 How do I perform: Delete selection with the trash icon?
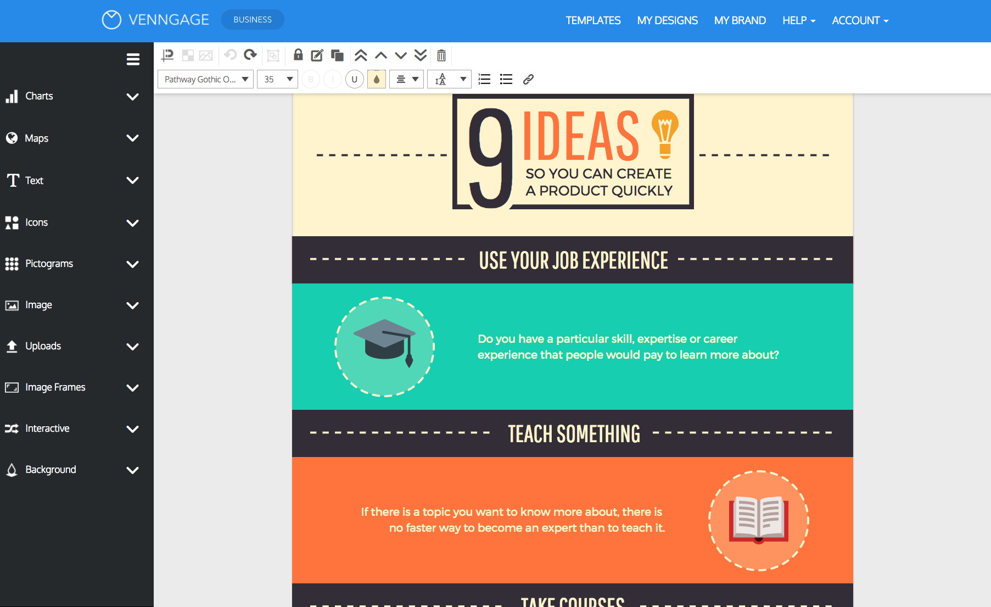(x=441, y=55)
